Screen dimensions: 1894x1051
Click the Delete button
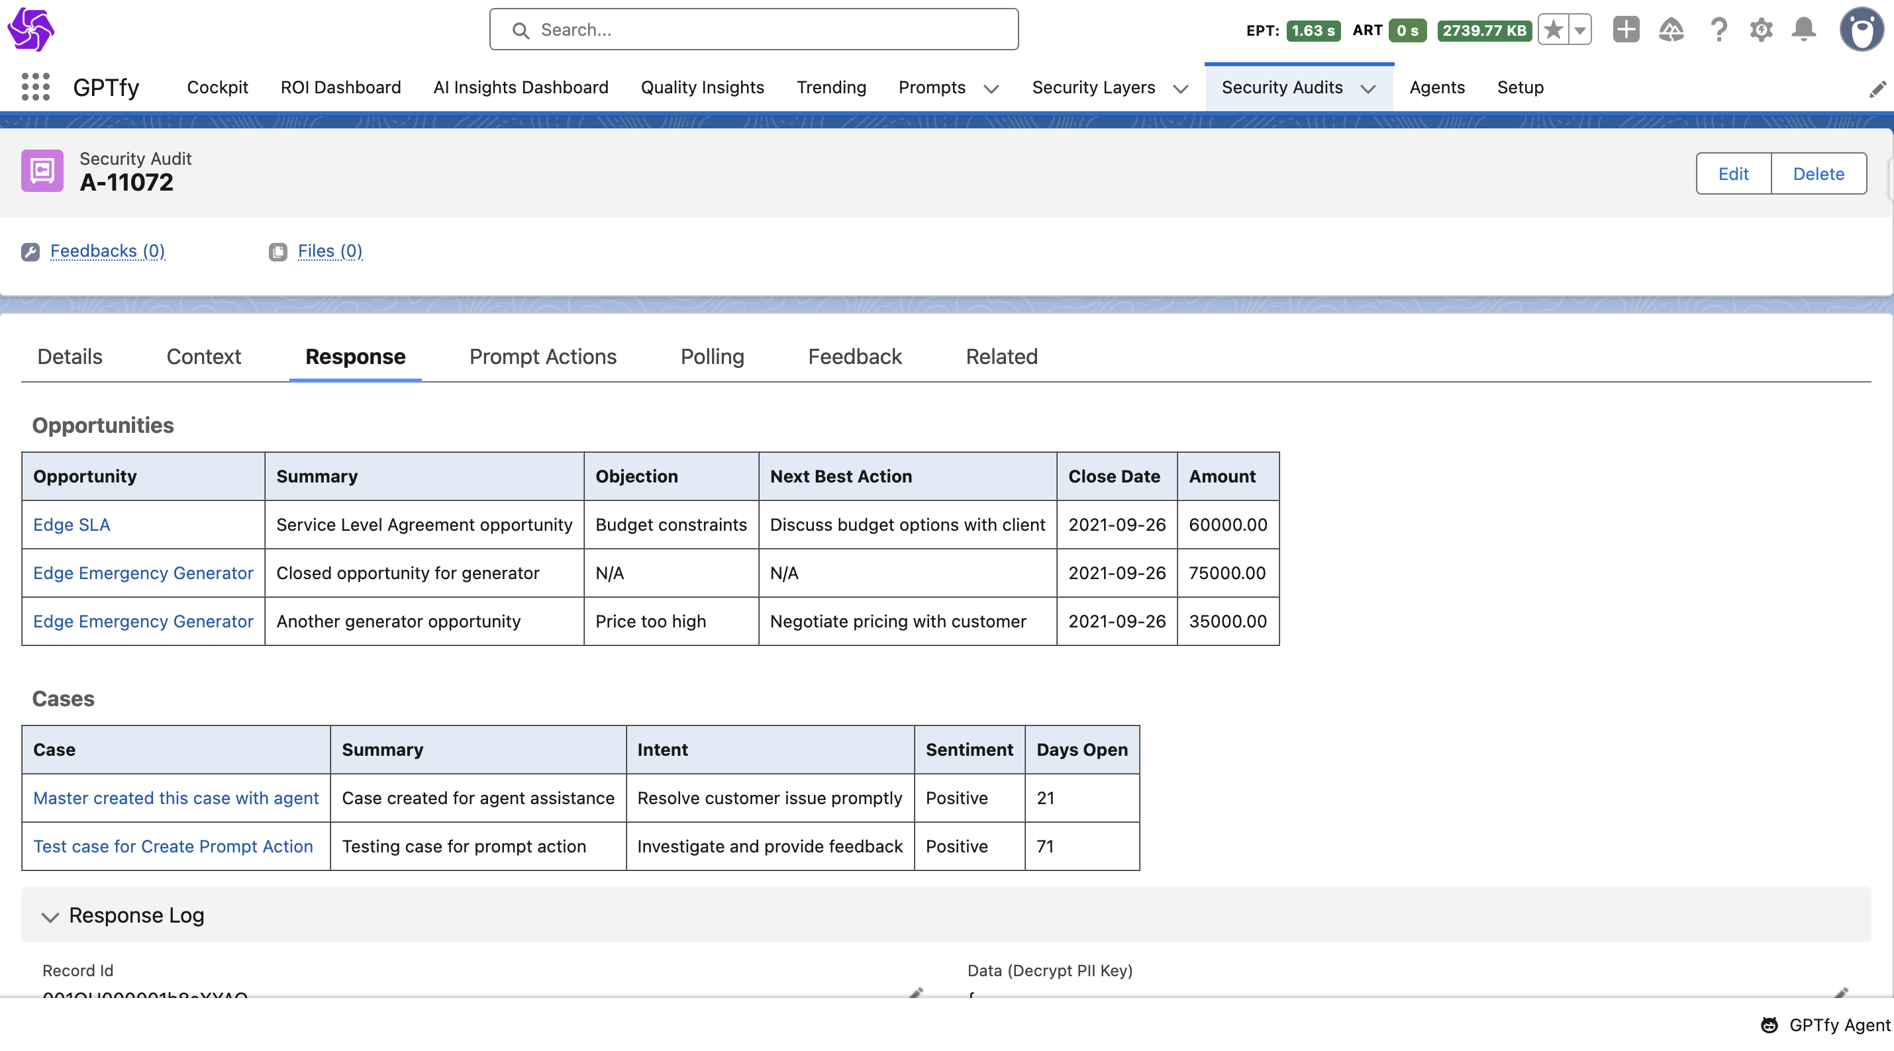pos(1818,173)
